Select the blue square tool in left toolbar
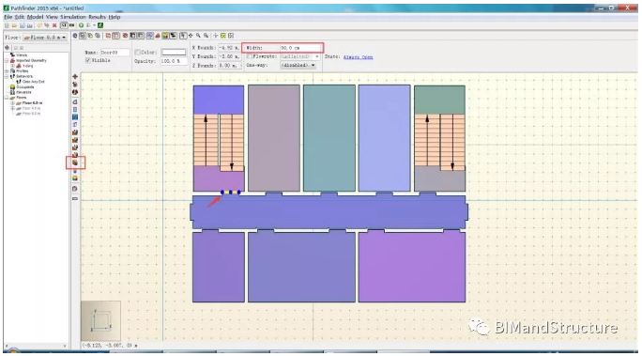 coord(75,117)
